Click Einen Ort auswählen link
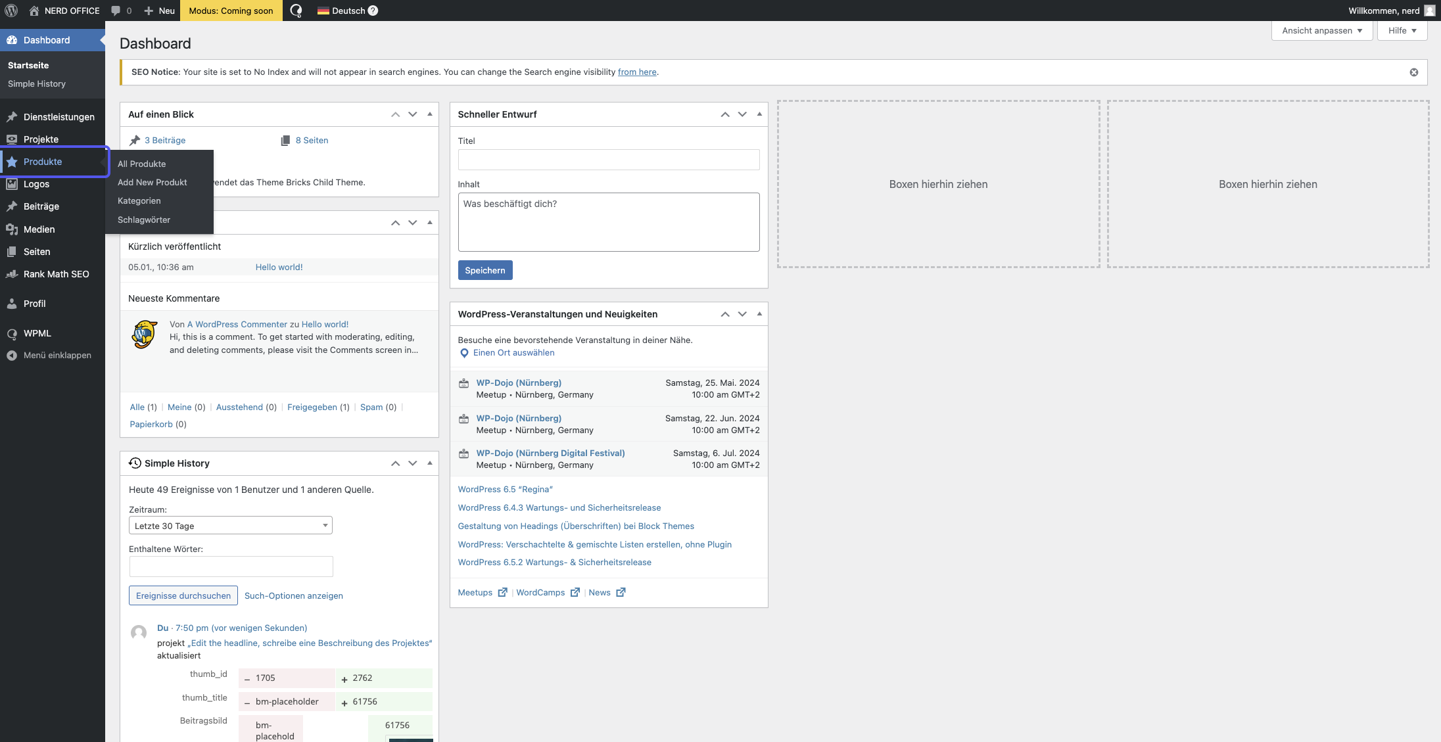 tap(514, 353)
